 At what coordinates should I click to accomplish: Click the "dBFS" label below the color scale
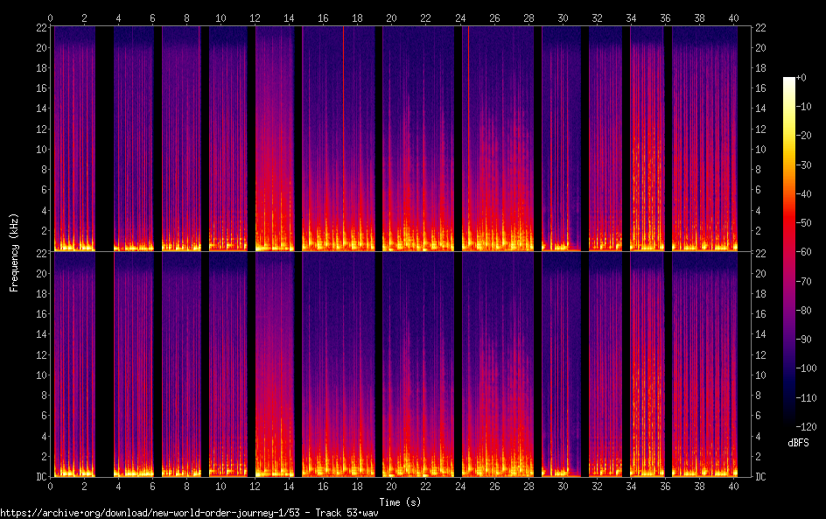(798, 444)
